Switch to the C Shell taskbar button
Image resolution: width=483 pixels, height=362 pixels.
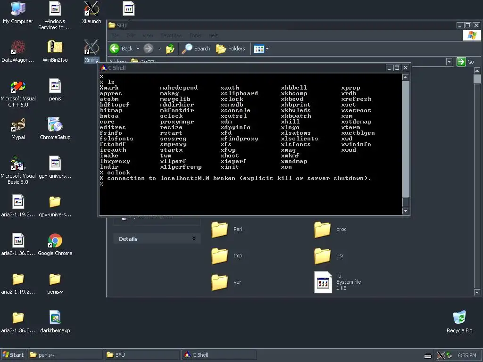(x=219, y=355)
